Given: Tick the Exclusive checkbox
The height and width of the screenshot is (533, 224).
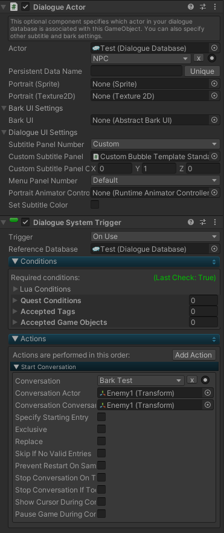Looking at the screenshot, I should click(x=101, y=429).
